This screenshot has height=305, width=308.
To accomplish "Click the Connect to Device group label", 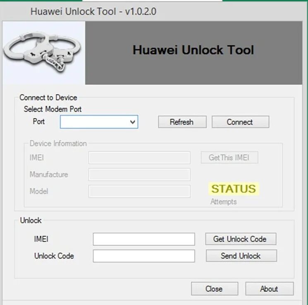I will [x=48, y=98].
